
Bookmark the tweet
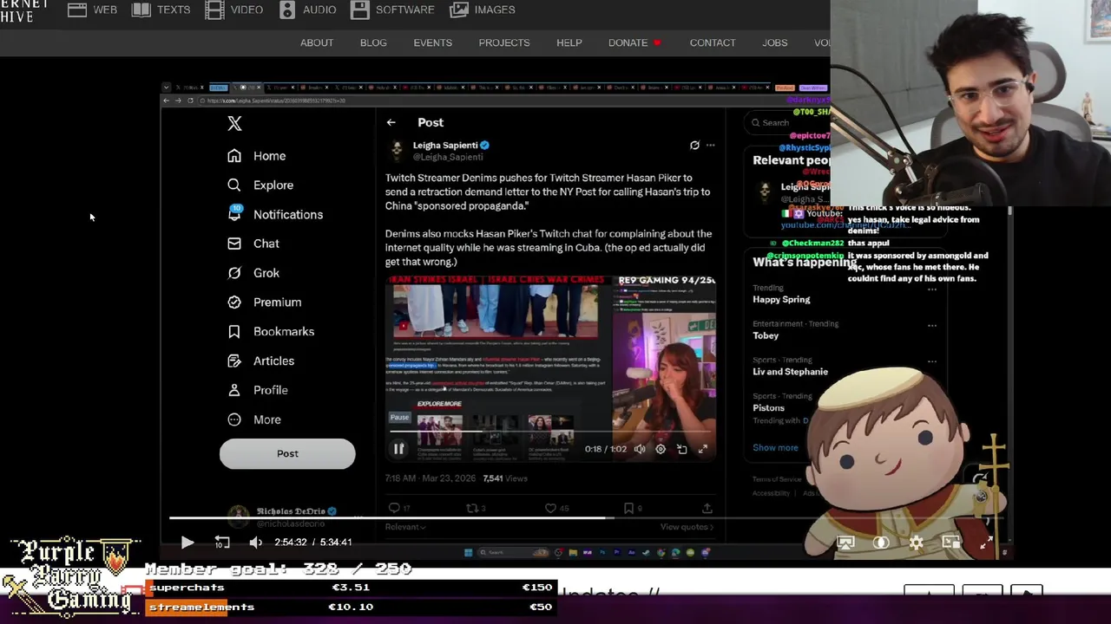(x=628, y=508)
